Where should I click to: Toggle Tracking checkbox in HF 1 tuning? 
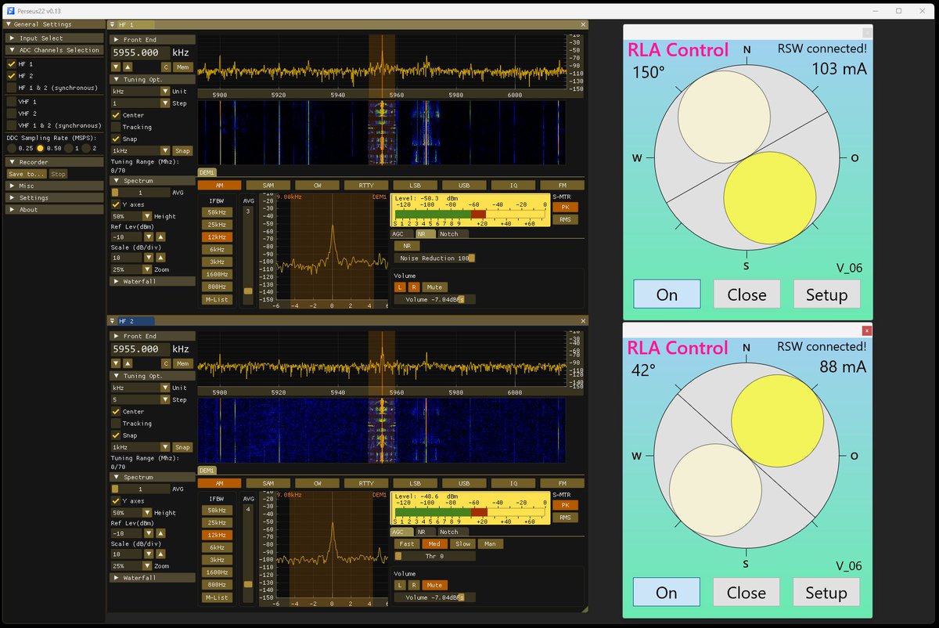click(x=116, y=127)
